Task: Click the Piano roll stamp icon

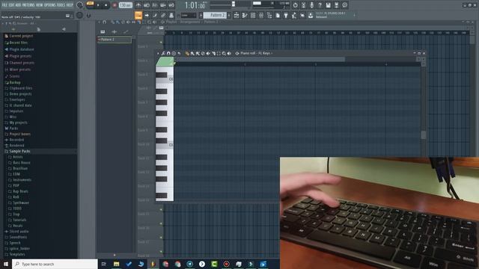Action: (174, 53)
